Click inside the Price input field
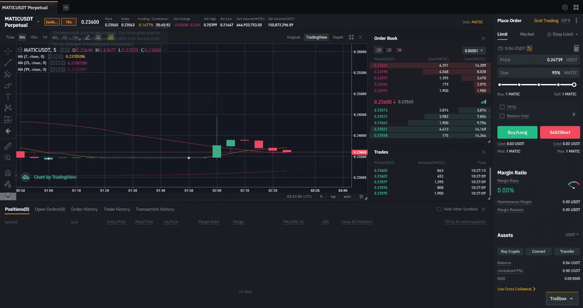583x308 pixels. click(x=539, y=60)
